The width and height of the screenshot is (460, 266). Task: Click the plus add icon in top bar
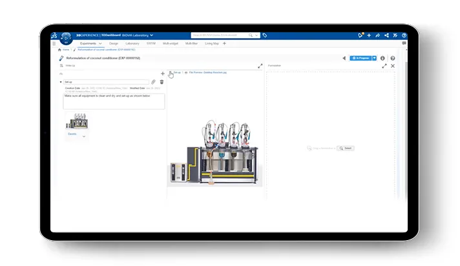click(x=369, y=36)
